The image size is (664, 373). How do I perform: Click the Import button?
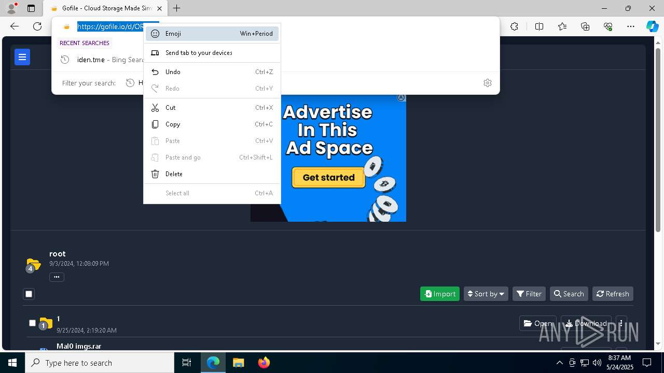point(439,294)
